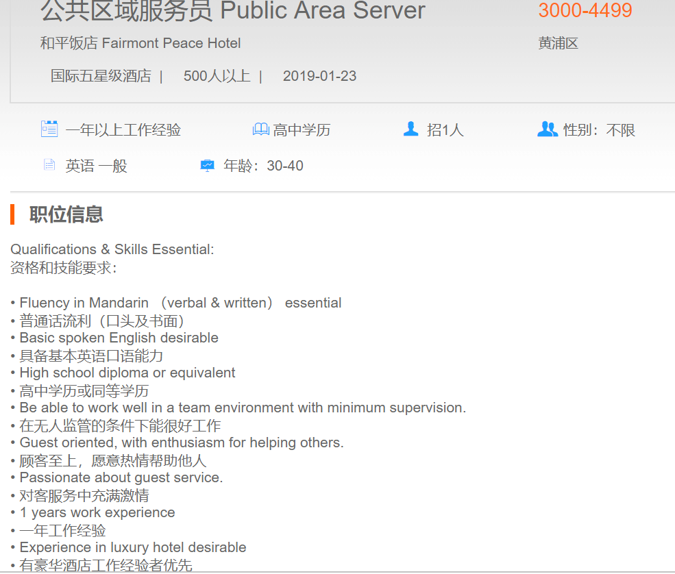Click the single person recruitment count icon
This screenshot has height=574, width=675.
point(410,129)
